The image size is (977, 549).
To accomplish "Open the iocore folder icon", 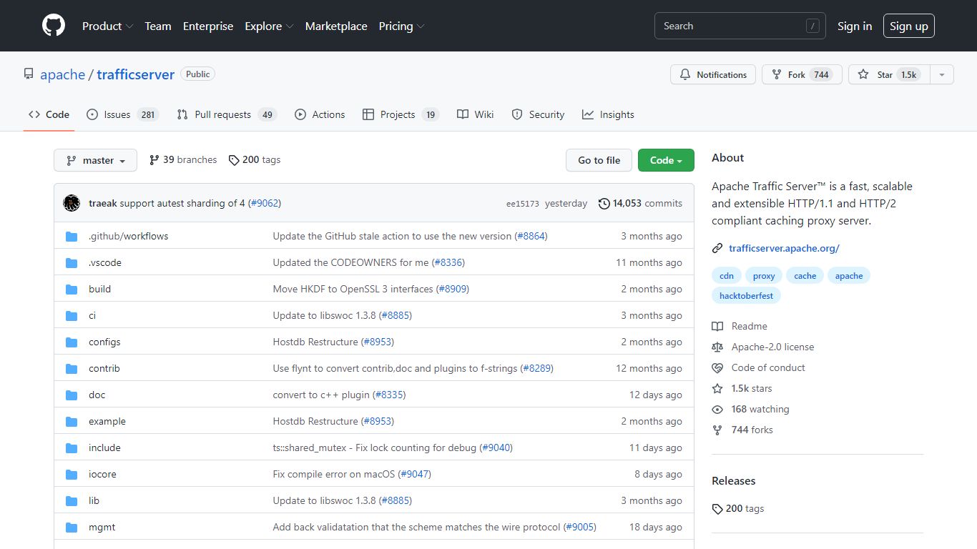I will 72,474.
